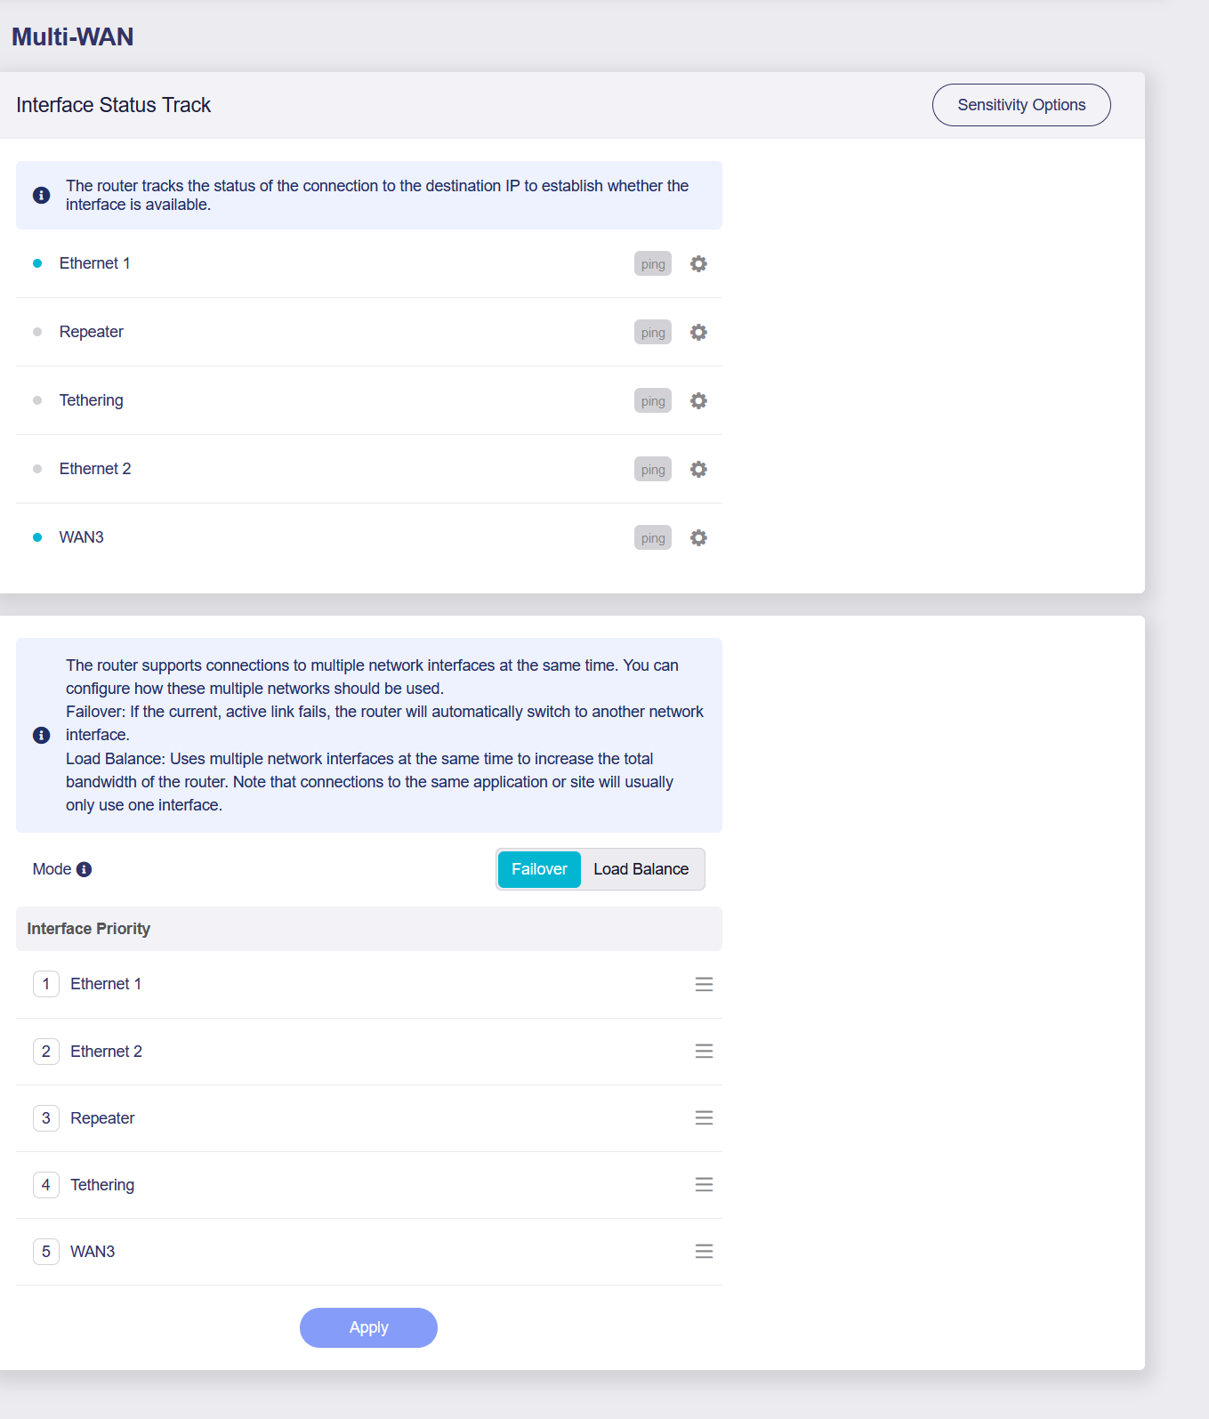Open settings gear for Tethering tracking
The height and width of the screenshot is (1419, 1209).
(698, 401)
